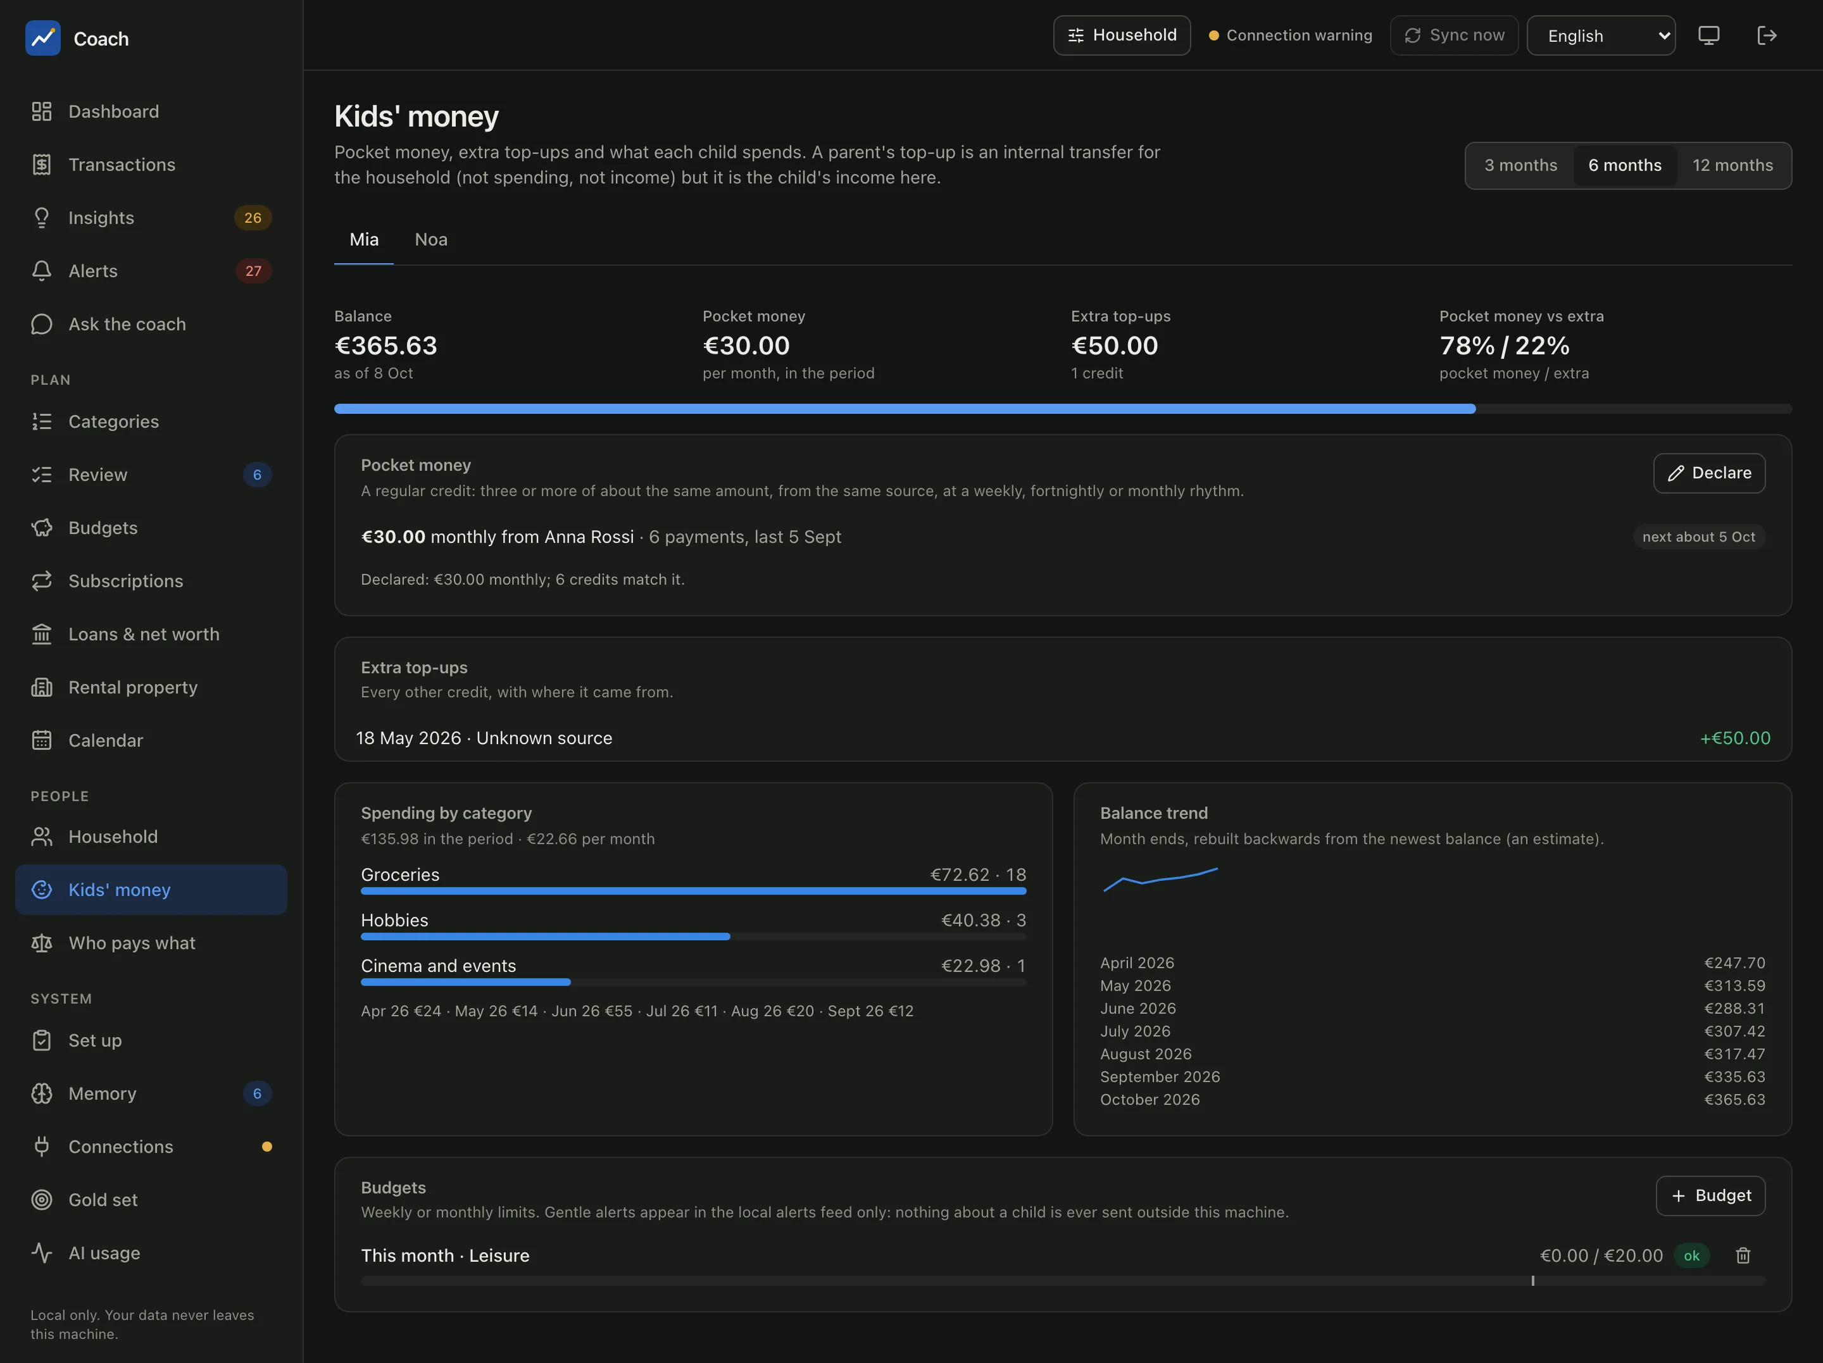Viewport: 1823px width, 1363px height.
Task: Click the Leisure budget progress bar
Action: pyautogui.click(x=1062, y=1281)
